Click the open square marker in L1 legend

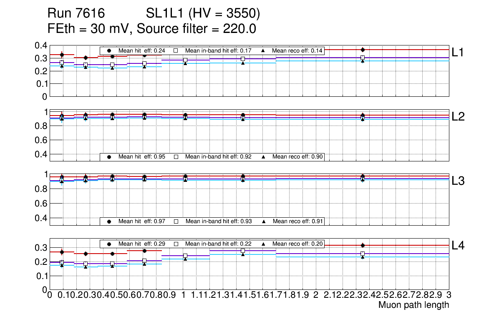pyautogui.click(x=176, y=51)
